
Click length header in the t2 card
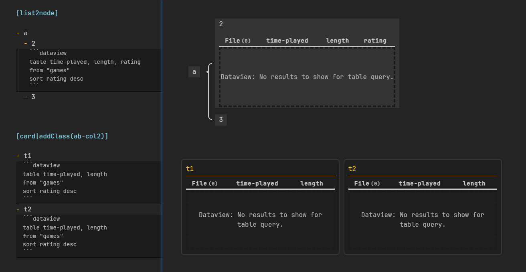474,183
